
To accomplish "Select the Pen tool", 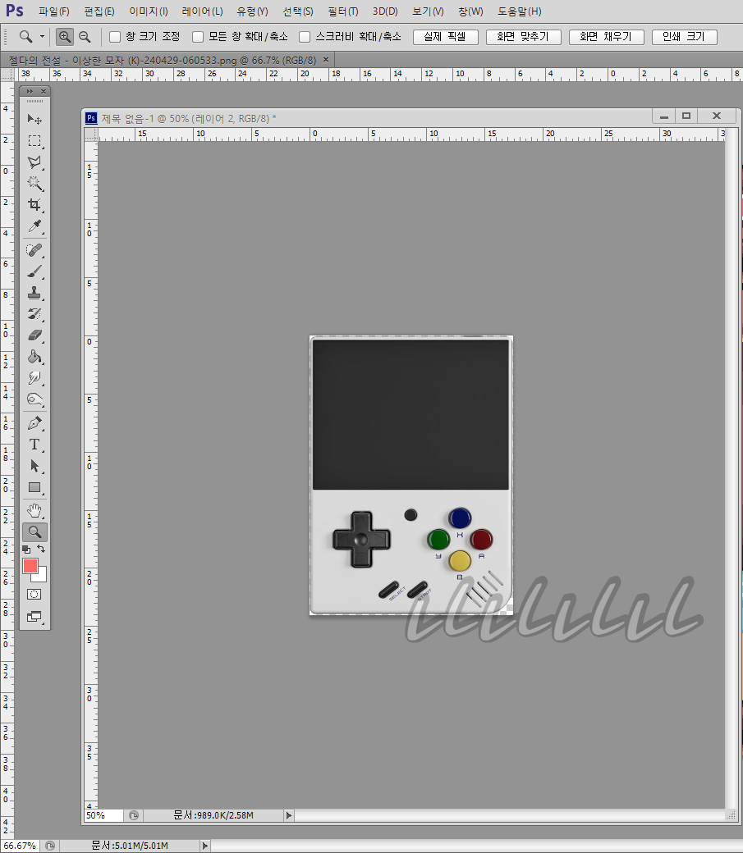I will click(x=34, y=423).
